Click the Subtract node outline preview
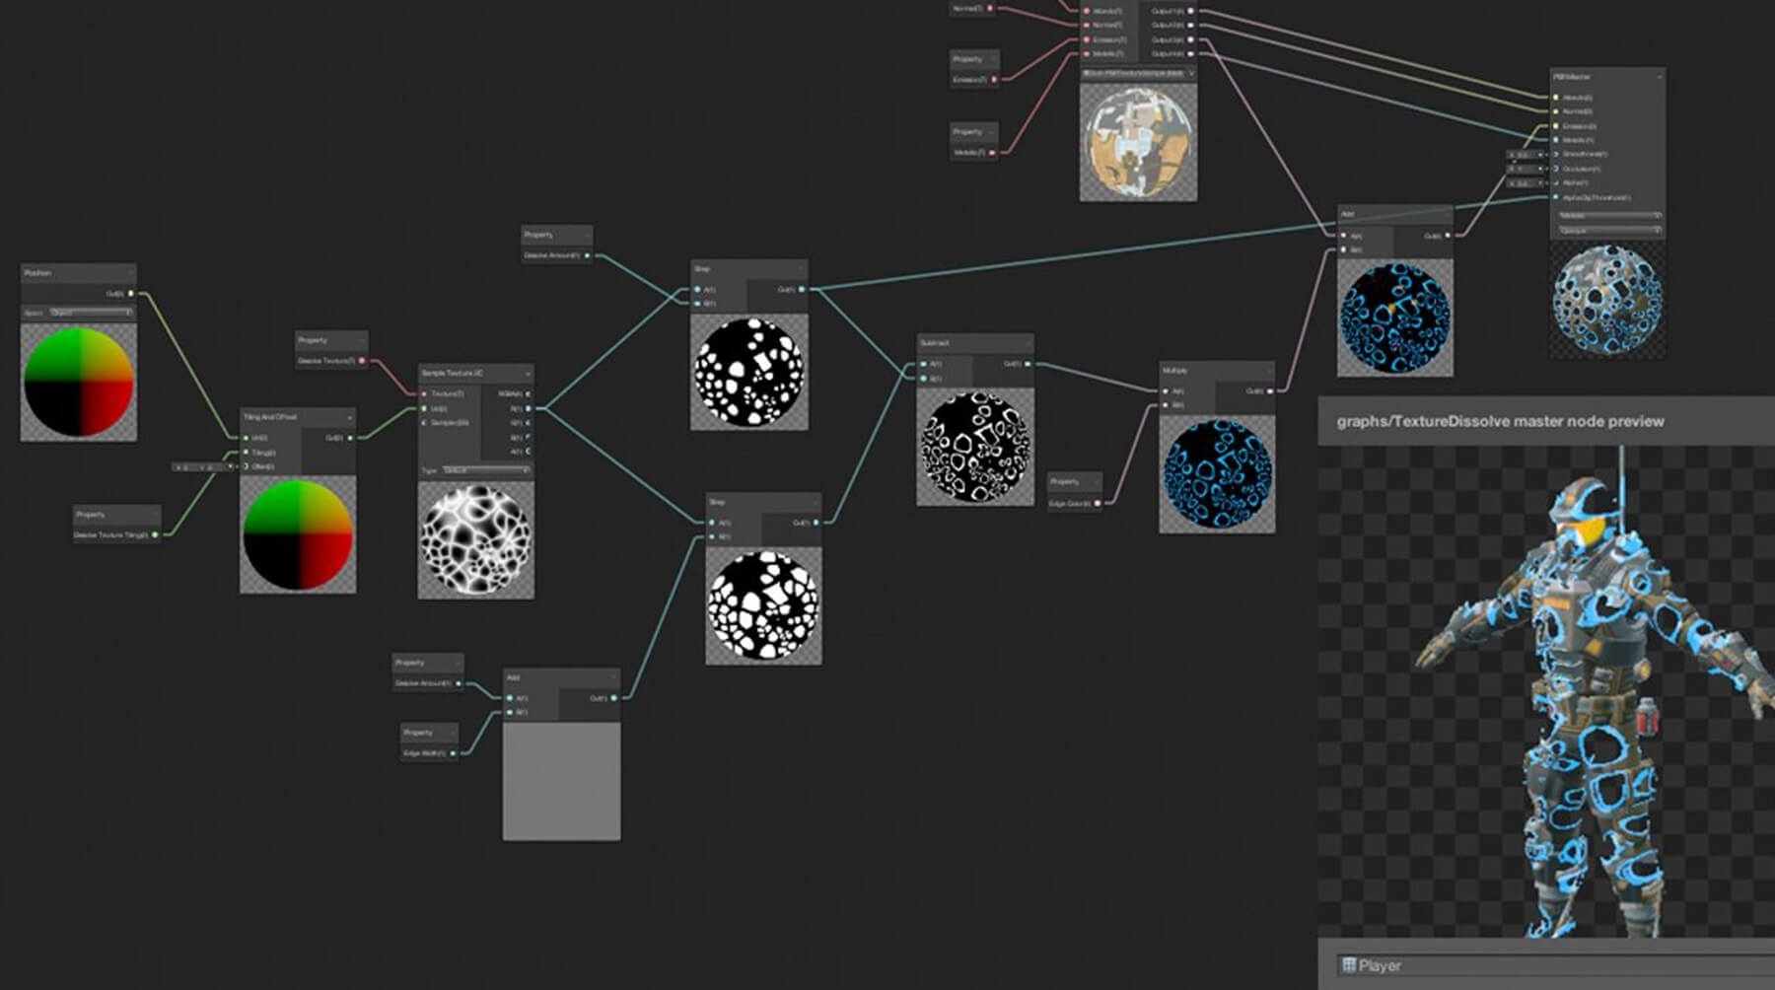This screenshot has height=990, width=1775. (x=975, y=446)
